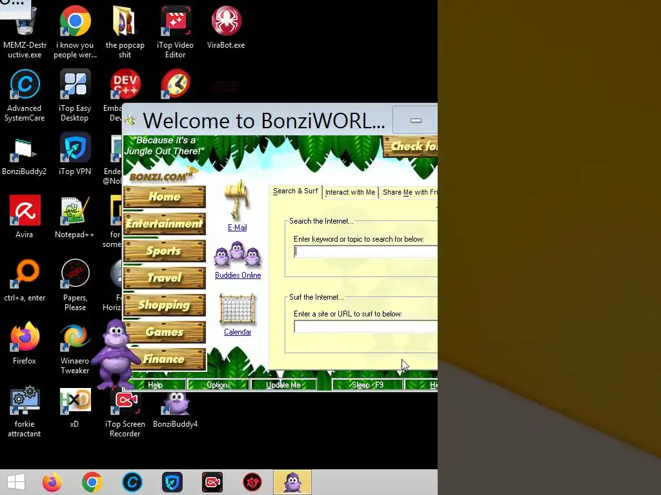Select the BonziBuddy taskbar button
The height and width of the screenshot is (495, 661).
coord(292,482)
